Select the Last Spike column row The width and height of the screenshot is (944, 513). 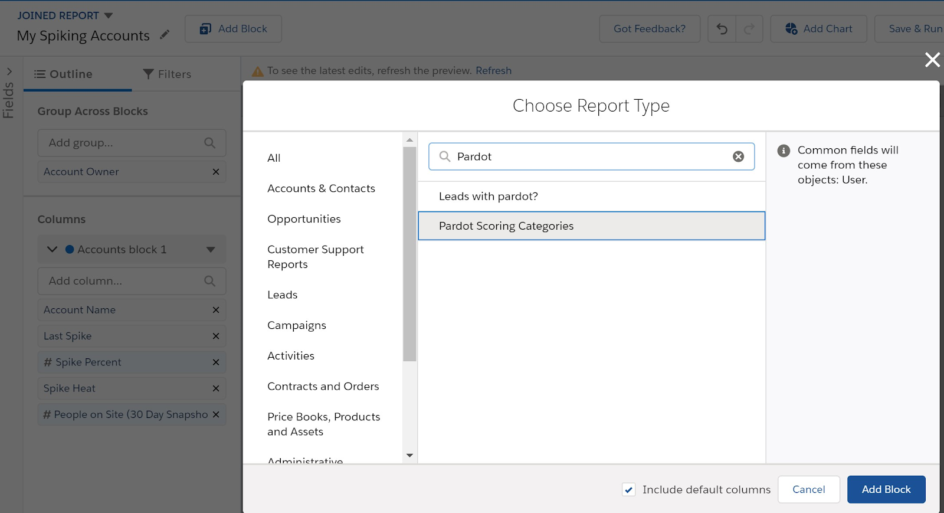click(x=132, y=336)
